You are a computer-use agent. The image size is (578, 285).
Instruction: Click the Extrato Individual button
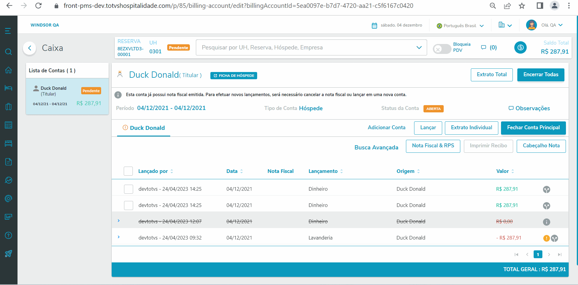[x=471, y=128]
